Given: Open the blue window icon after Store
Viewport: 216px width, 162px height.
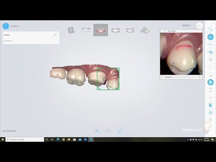Looking at the screenshot, I should (80, 139).
